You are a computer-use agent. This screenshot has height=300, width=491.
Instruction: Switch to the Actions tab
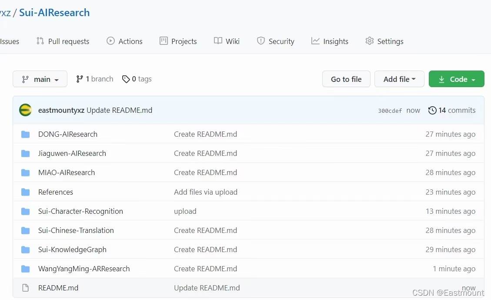(124, 41)
